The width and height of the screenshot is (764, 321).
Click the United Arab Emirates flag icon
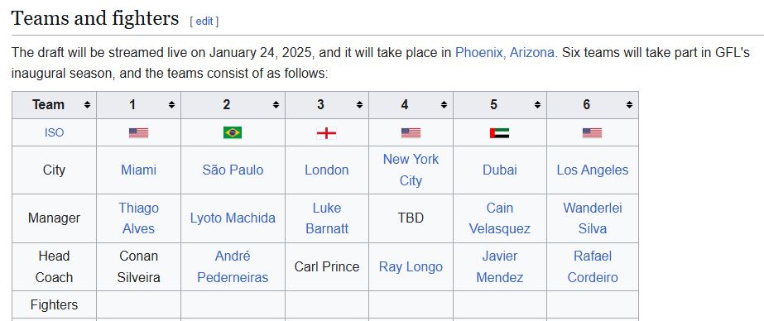coord(499,133)
